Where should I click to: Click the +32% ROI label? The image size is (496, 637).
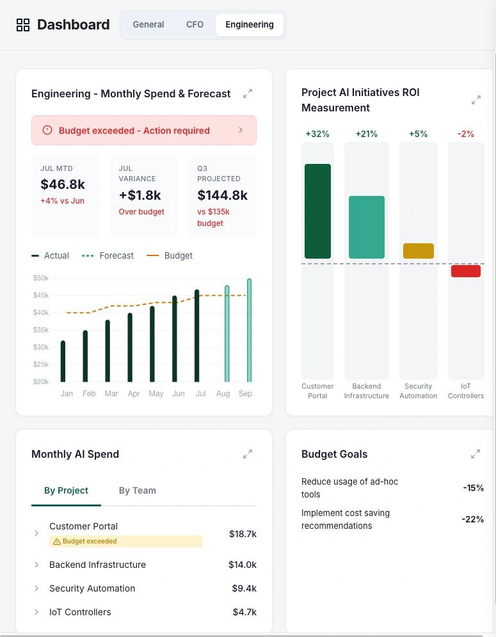317,134
